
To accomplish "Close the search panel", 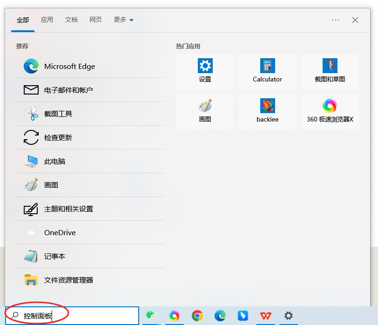I will [x=355, y=20].
